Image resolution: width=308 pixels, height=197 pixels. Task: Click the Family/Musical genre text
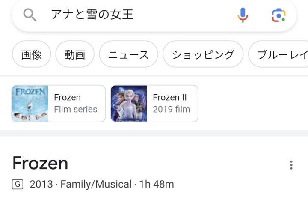point(96,185)
